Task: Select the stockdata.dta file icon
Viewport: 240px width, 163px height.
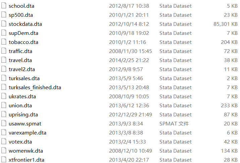Action: coord(3,24)
